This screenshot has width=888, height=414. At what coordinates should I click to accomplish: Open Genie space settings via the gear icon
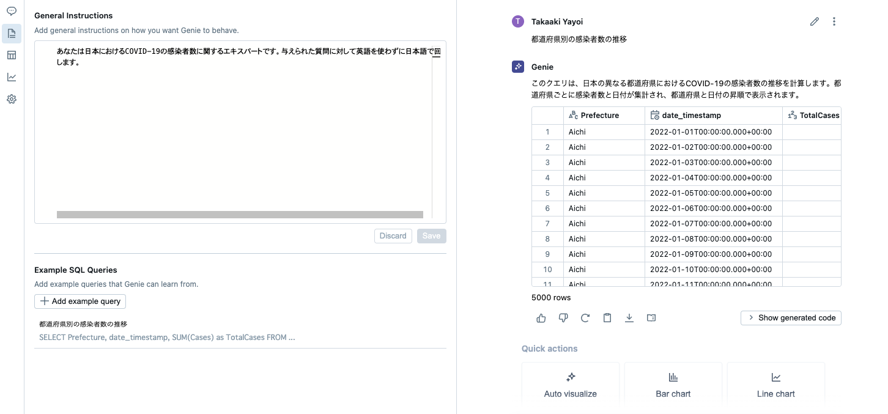click(11, 99)
